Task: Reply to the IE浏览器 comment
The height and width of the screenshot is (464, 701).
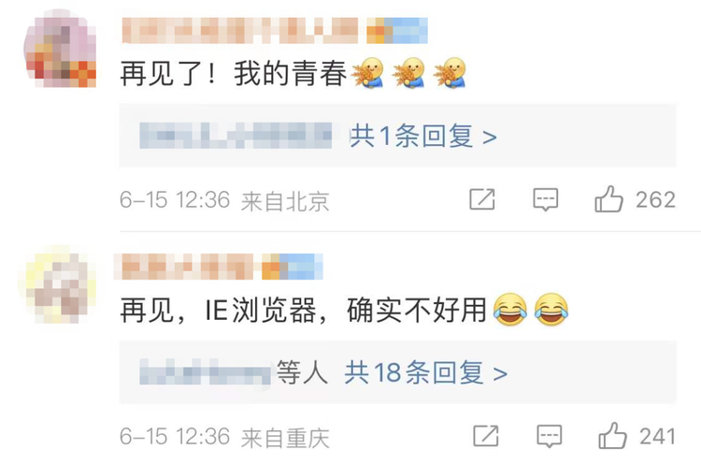Action: 549,436
